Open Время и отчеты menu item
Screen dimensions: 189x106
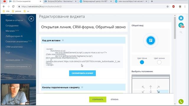pos(14,20)
